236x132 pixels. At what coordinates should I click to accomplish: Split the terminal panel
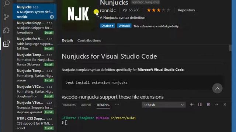pos(200,104)
